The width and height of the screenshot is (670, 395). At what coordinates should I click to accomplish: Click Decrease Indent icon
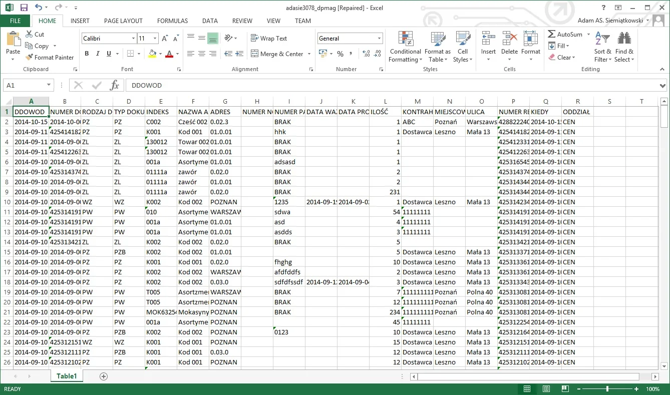coord(228,54)
